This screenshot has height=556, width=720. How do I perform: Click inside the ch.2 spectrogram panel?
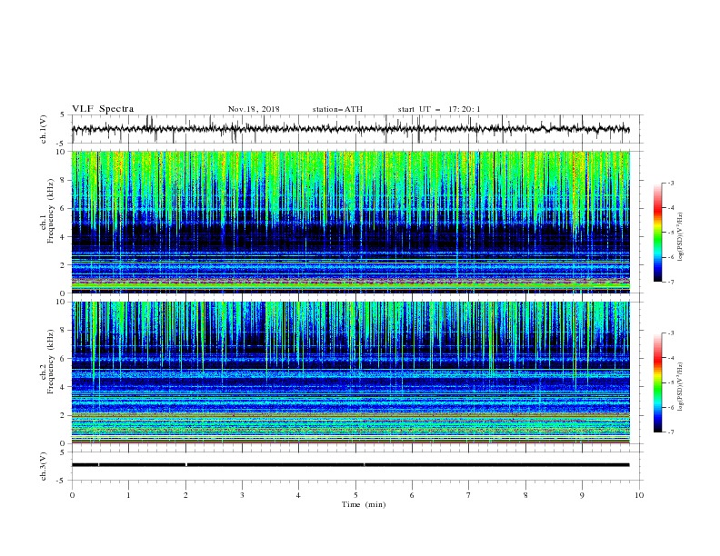351,372
